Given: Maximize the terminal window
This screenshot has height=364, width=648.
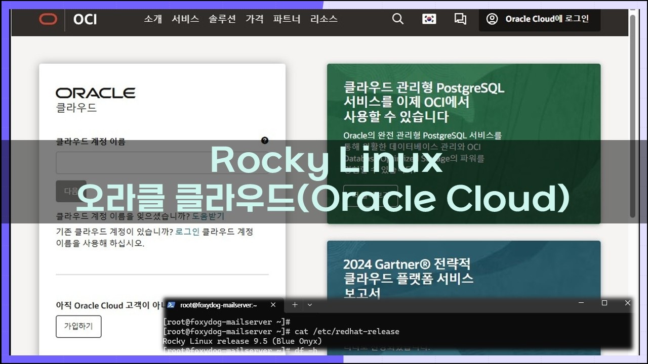Looking at the screenshot, I should [x=604, y=303].
